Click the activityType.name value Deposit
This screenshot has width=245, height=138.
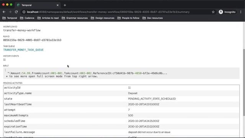click(133, 93)
